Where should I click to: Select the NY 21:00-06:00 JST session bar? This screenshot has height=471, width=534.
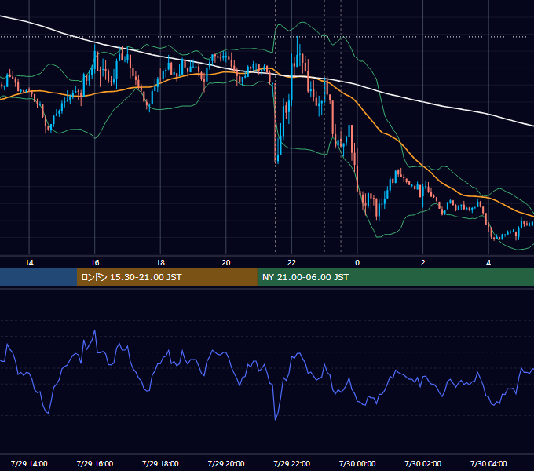(x=395, y=277)
